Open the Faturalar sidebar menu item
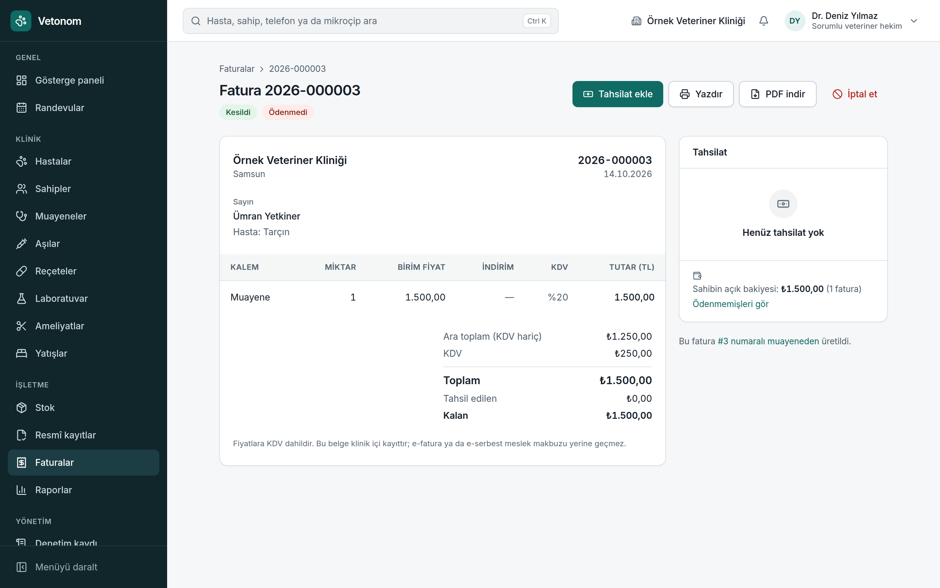Viewport: 940px width, 588px height. coord(84,462)
